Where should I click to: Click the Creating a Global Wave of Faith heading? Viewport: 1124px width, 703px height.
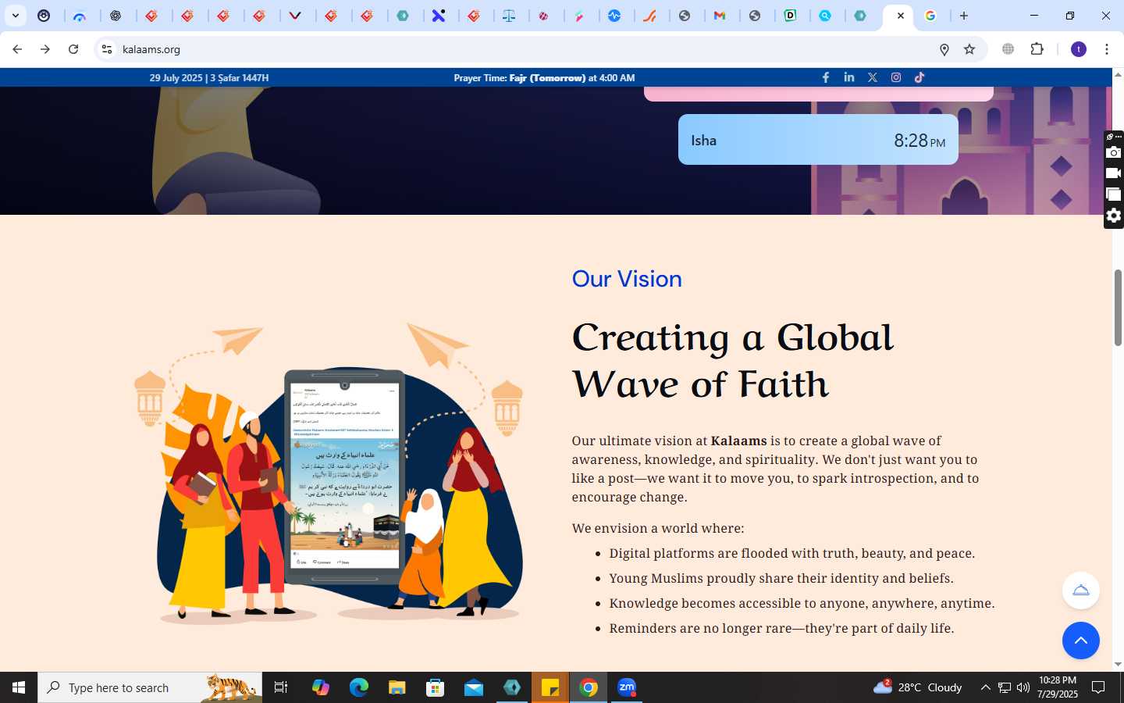(732, 360)
